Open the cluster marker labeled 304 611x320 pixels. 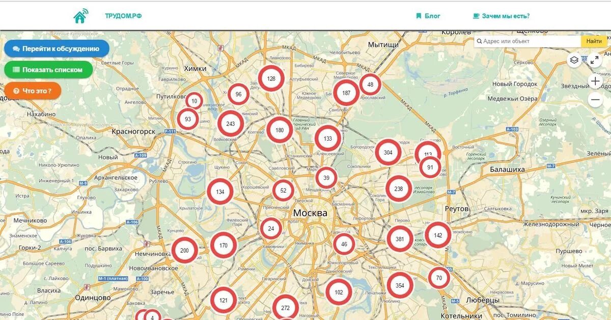click(388, 152)
